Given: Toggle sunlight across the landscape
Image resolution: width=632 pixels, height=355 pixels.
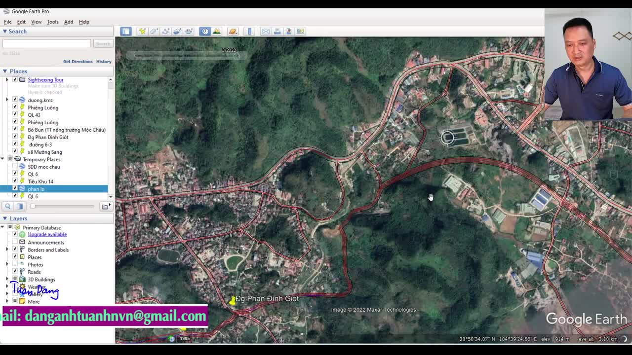Looking at the screenshot, I should (216, 32).
